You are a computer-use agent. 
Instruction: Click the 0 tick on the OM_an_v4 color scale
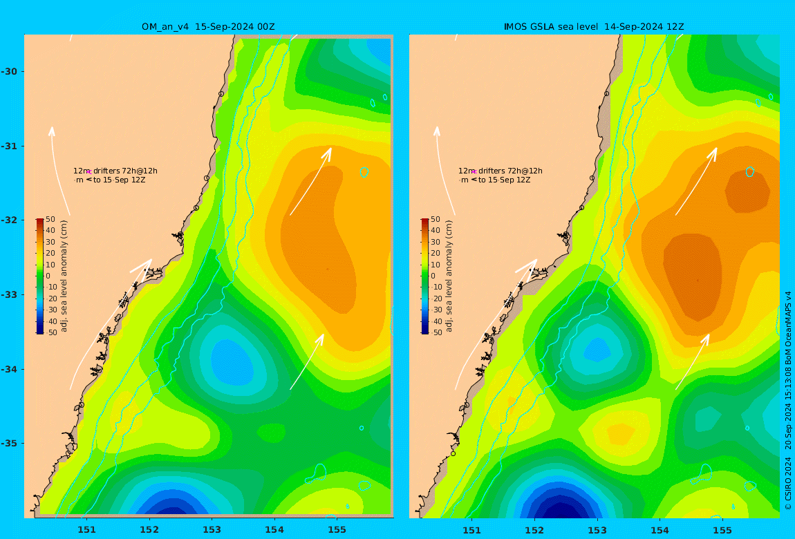pyautogui.click(x=48, y=276)
